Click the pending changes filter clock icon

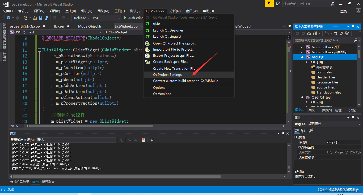point(327,33)
